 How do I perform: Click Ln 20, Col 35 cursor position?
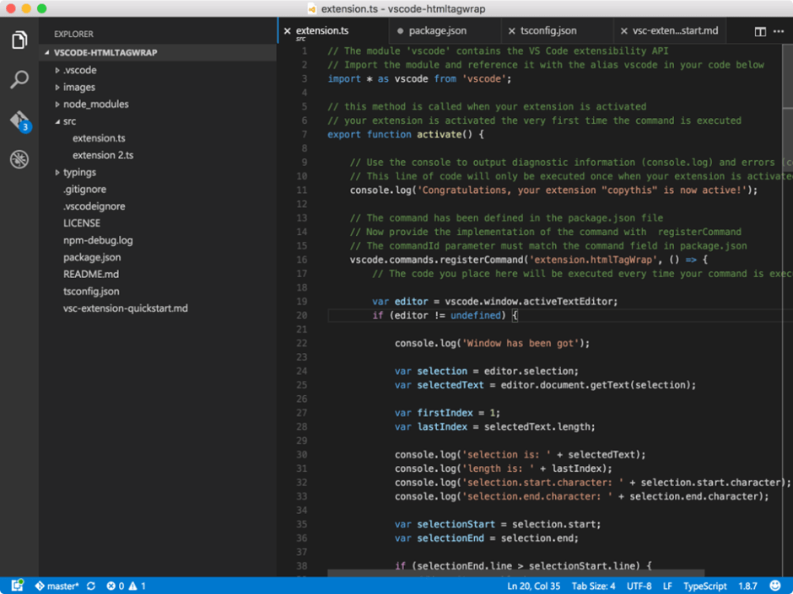tap(533, 586)
